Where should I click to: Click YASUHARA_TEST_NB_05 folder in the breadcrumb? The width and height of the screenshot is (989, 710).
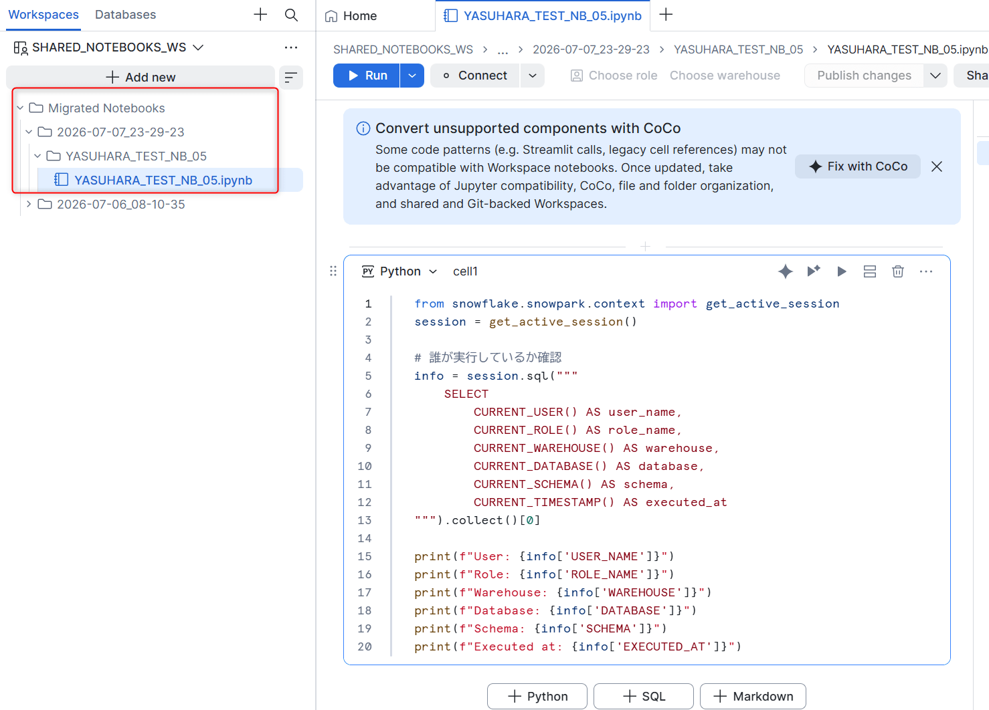(x=738, y=49)
